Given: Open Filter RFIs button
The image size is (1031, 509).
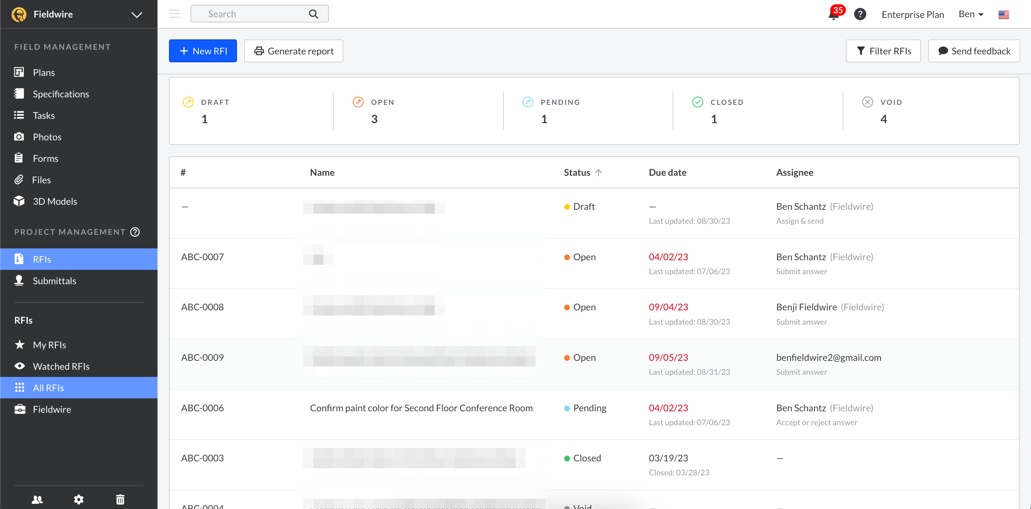Looking at the screenshot, I should [x=883, y=51].
